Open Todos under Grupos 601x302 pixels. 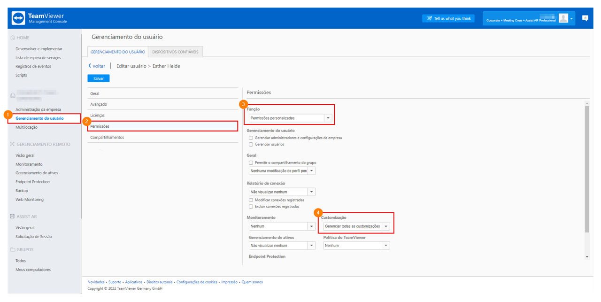tap(21, 261)
